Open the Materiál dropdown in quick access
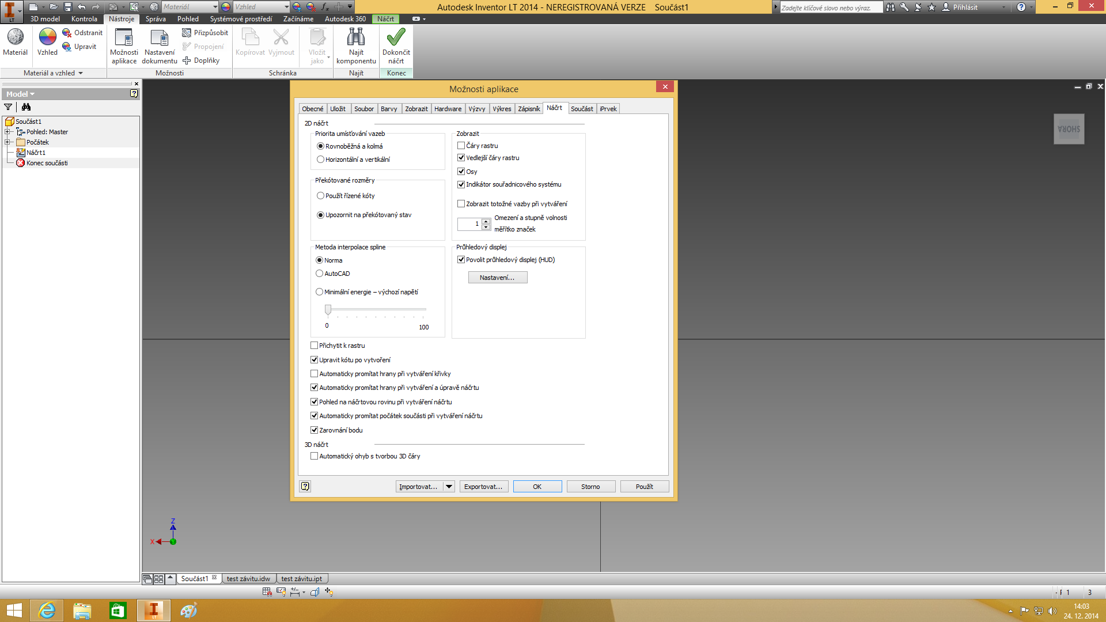Image resolution: width=1106 pixels, height=622 pixels. [215, 7]
